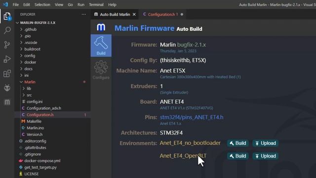Close the Auto Build Marlin tab

pos(134,14)
